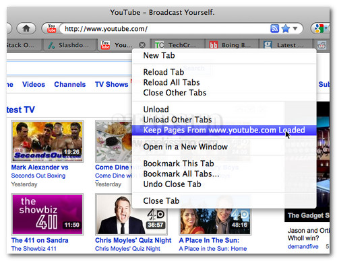Click The 411 on Sandra title link
The image size is (337, 261).
[40, 240]
